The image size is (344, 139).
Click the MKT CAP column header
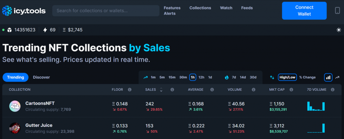pyautogui.click(x=277, y=90)
